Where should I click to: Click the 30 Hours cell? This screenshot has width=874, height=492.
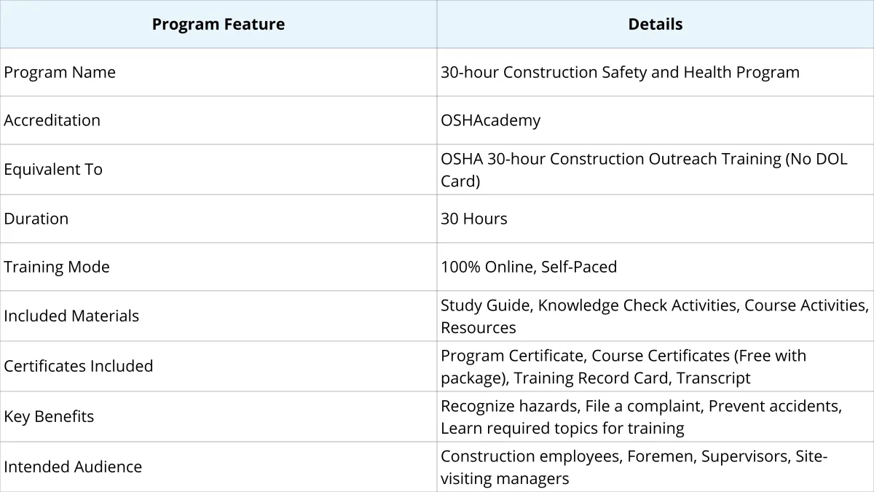point(655,219)
